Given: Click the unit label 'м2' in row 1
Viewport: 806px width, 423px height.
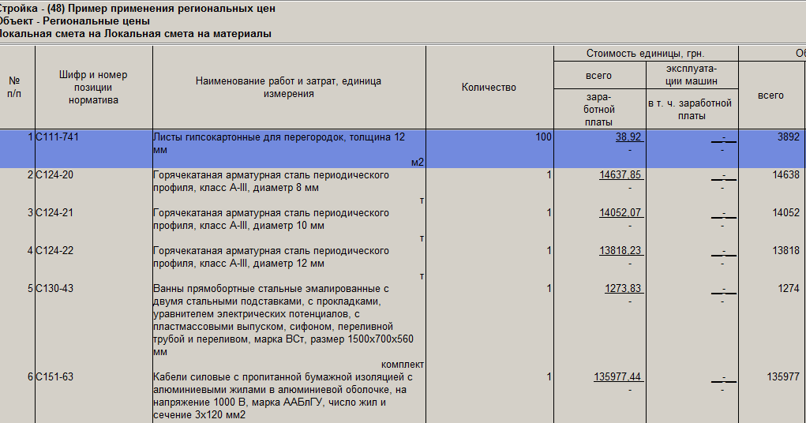Looking at the screenshot, I should tap(418, 163).
